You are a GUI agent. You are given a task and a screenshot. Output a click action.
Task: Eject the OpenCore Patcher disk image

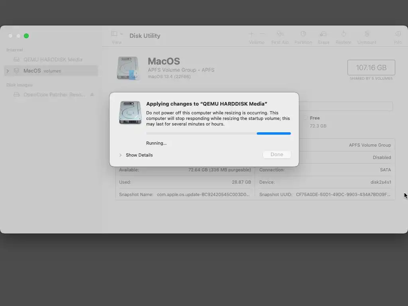[92, 95]
